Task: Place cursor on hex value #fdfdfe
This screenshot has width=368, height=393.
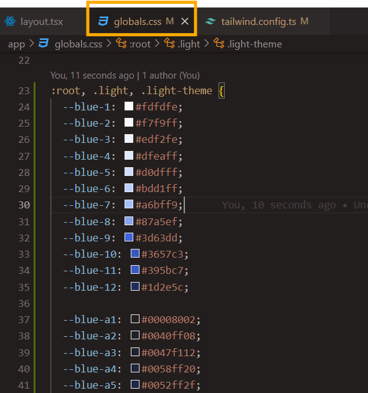Action: pyautogui.click(x=157, y=107)
